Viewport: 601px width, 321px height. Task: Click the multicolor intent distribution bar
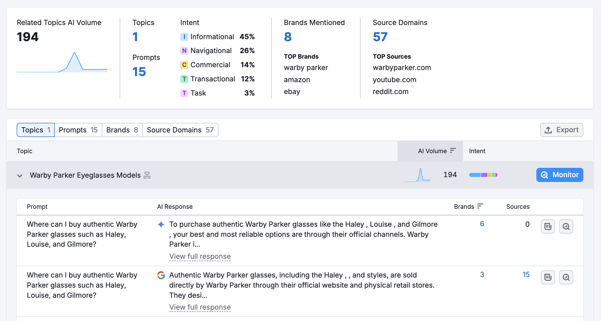coord(483,175)
